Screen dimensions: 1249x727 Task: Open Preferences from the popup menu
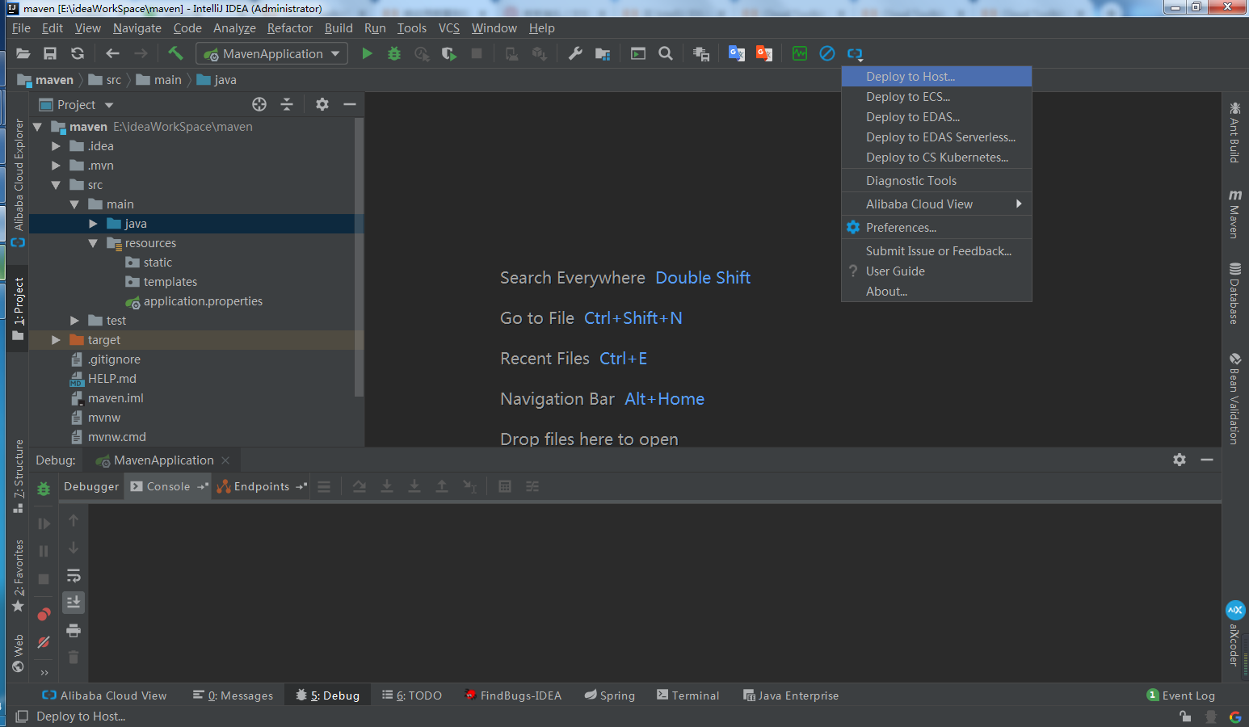(x=936, y=227)
